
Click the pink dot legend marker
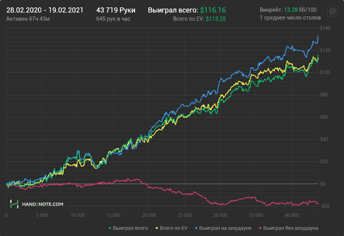pyautogui.click(x=260, y=228)
